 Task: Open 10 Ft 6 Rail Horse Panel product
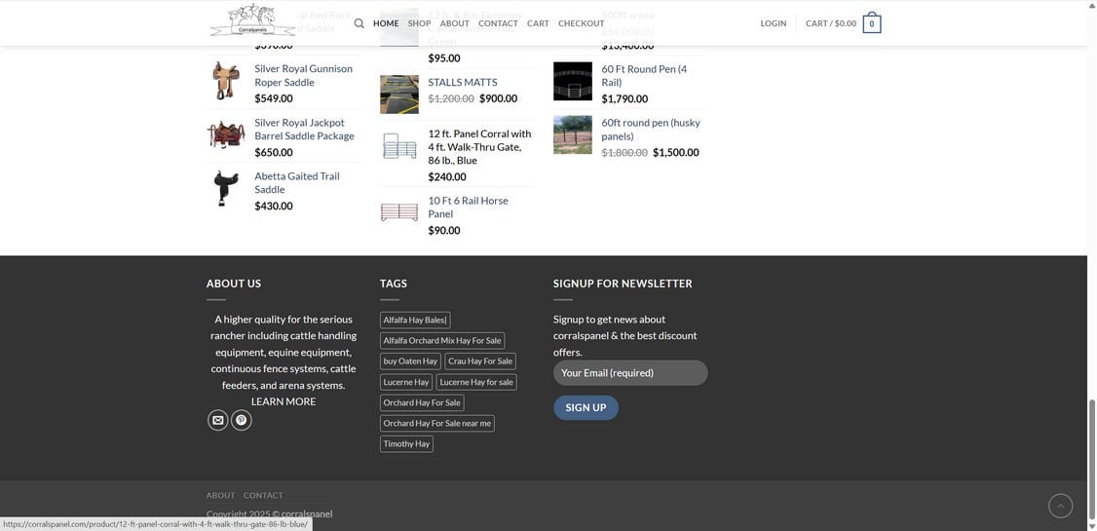pyautogui.click(x=468, y=208)
